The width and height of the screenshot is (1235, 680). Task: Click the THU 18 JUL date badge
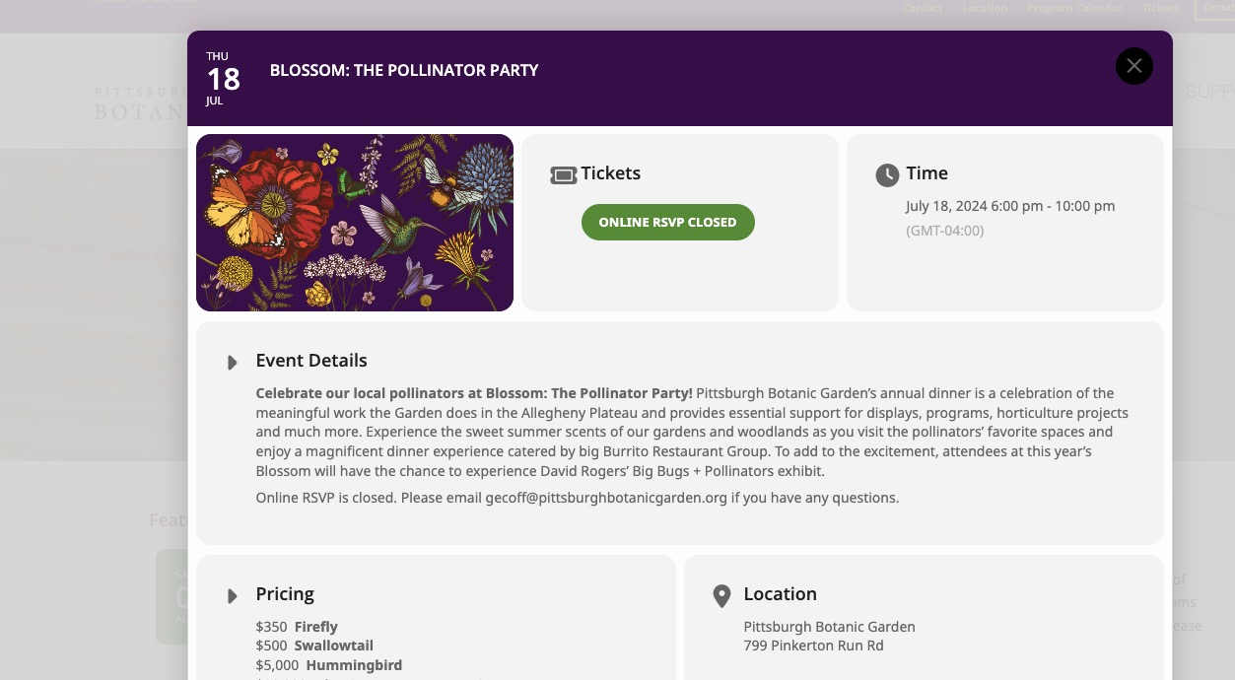click(223, 78)
